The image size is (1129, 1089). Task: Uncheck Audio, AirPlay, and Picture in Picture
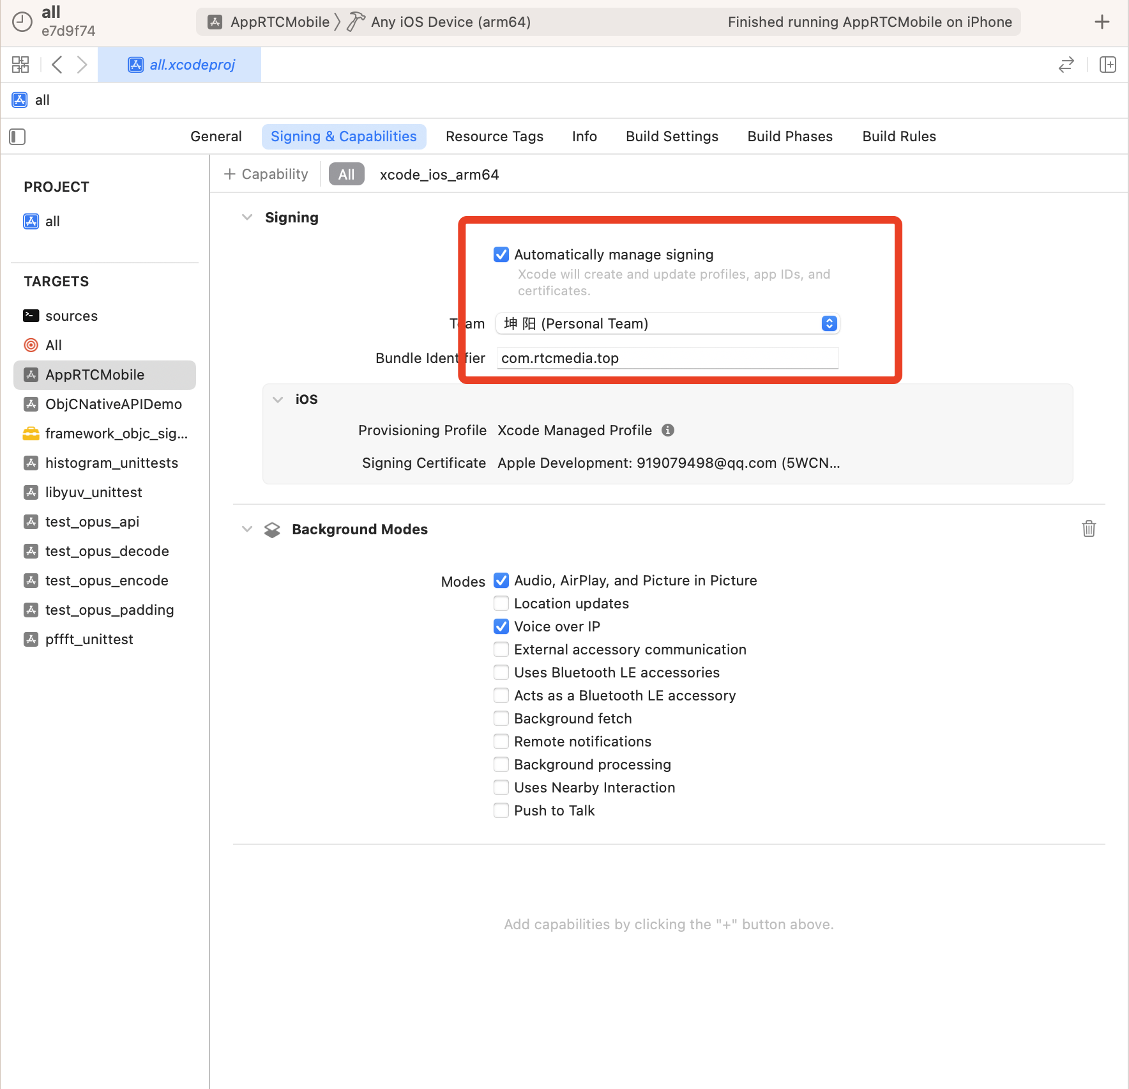pos(501,580)
